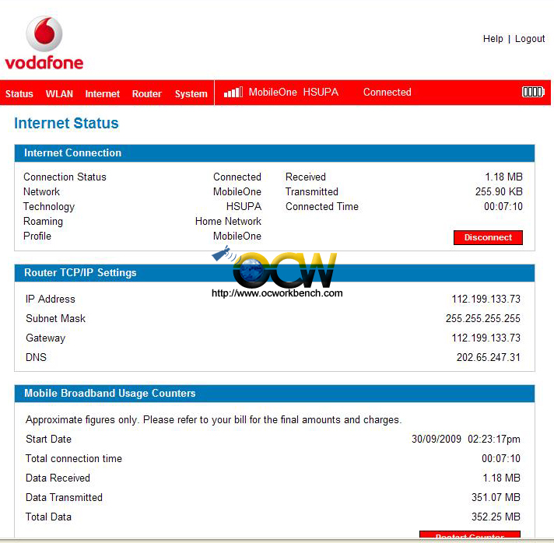Click the Internet Status page heading
The image size is (554, 543).
[66, 123]
